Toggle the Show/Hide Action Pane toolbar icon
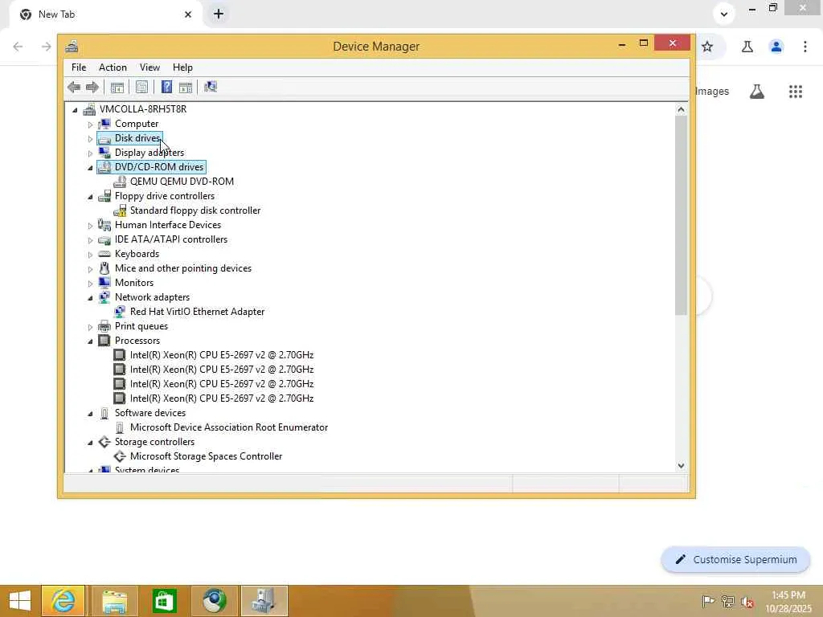The image size is (823, 617). pyautogui.click(x=186, y=87)
